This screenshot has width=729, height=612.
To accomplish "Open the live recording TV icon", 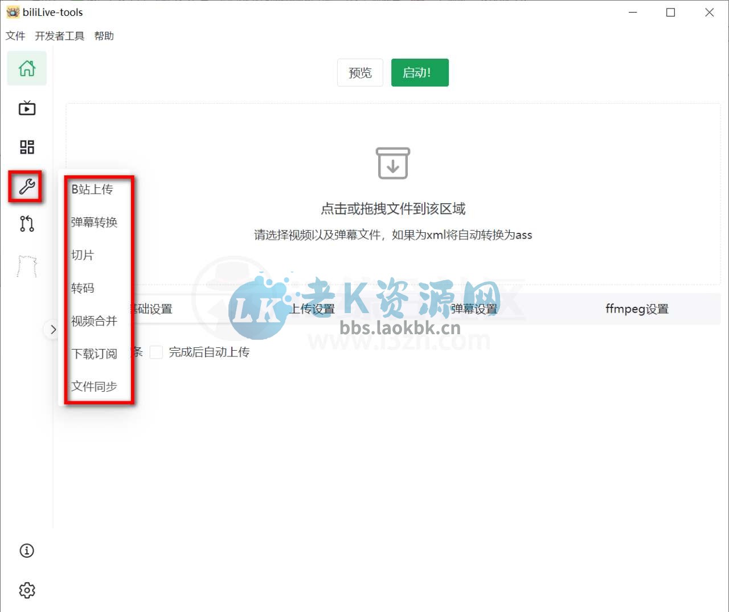I will click(x=27, y=108).
